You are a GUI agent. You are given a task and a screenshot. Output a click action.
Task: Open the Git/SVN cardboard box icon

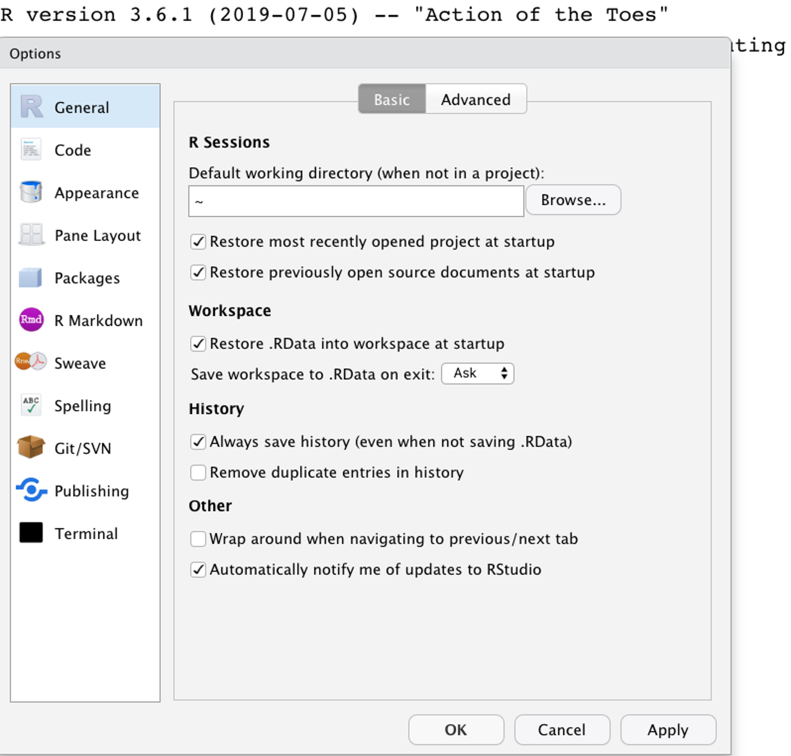click(x=30, y=447)
